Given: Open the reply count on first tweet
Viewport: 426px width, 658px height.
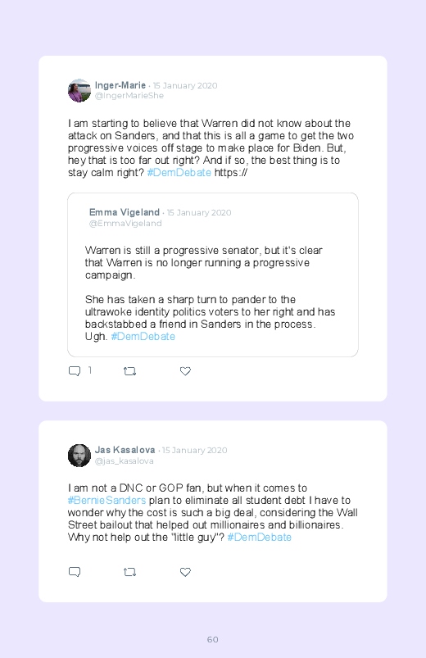Looking at the screenshot, I should 90,370.
